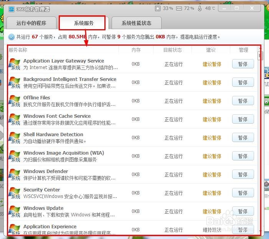Click the CPU usage 33% indicator icon

(157, 8)
